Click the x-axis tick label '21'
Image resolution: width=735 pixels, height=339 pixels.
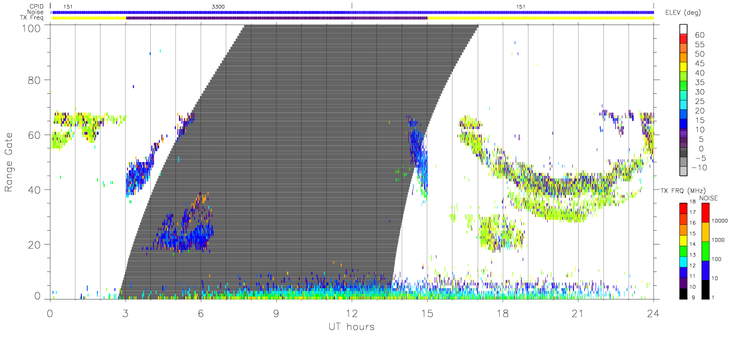pyautogui.click(x=578, y=313)
